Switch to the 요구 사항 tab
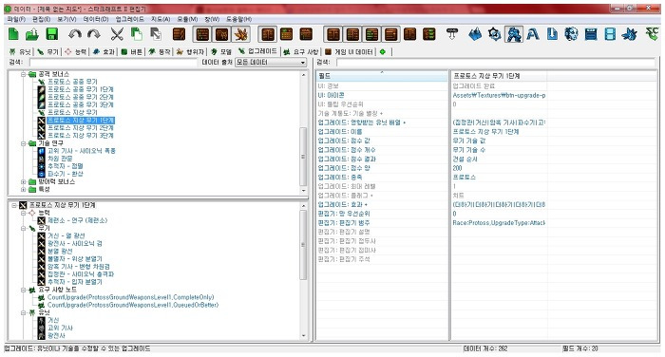Viewport: 665px width, 357px height. [x=301, y=51]
